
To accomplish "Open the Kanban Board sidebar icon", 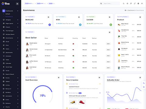I will (4, 34).
